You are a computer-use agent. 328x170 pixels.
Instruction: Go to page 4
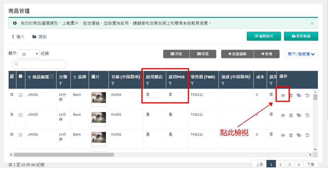point(299,165)
